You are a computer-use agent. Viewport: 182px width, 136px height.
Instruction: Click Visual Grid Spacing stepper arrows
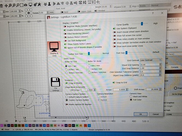click(160, 64)
